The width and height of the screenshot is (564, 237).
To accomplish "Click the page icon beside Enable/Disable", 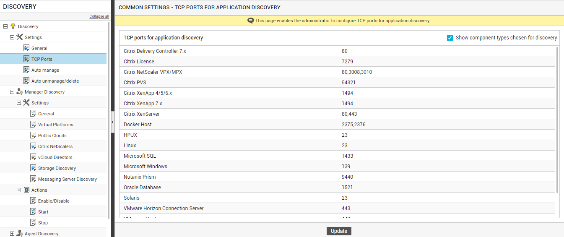I will 33,201.
